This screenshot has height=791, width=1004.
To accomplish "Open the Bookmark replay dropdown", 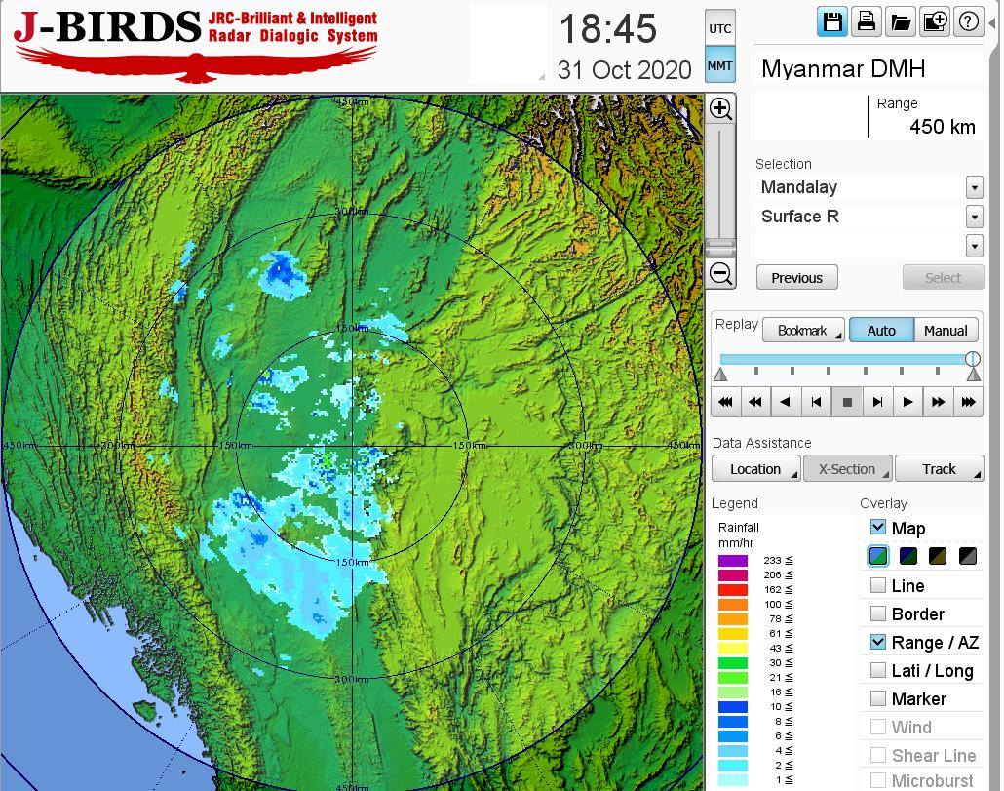I will pyautogui.click(x=803, y=331).
